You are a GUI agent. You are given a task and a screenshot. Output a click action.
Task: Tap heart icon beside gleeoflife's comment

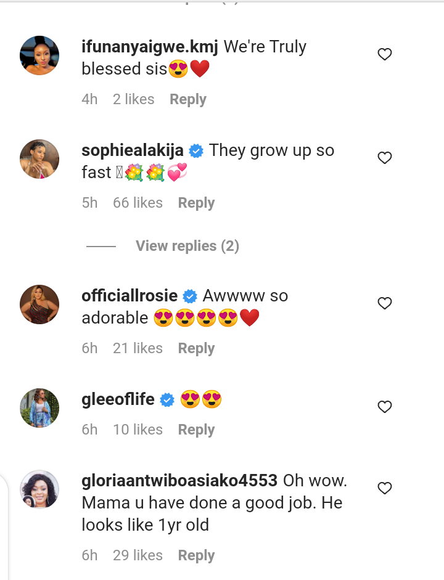coord(385,407)
